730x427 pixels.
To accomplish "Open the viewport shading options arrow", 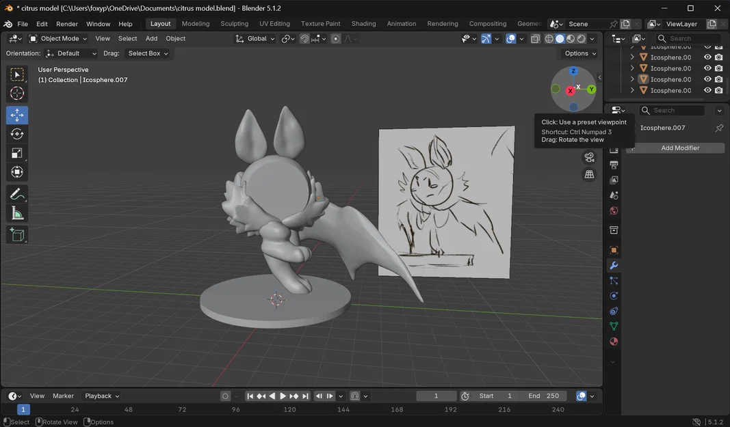I will click(592, 39).
